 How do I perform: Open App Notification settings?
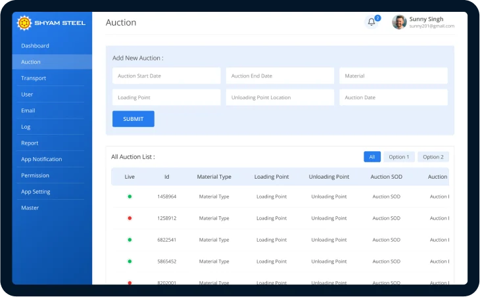coord(52,159)
